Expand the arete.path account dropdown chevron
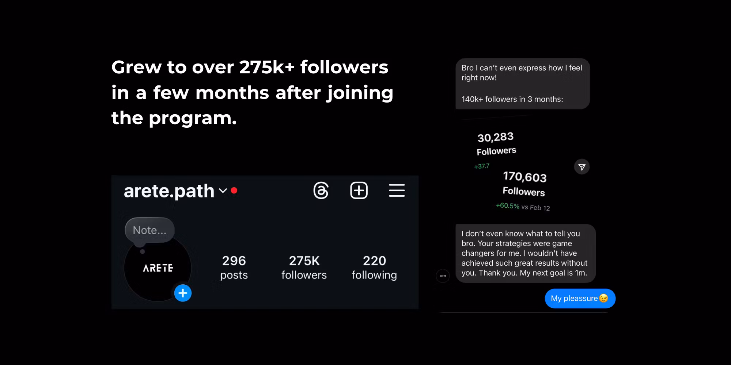The height and width of the screenshot is (365, 731). [223, 191]
